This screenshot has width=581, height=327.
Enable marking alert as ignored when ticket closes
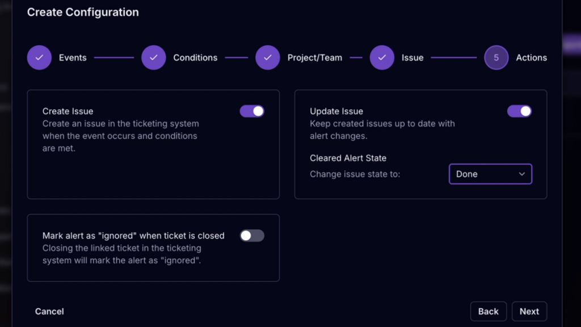click(251, 236)
